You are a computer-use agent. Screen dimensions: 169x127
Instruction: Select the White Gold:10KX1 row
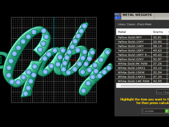pos(143,68)
